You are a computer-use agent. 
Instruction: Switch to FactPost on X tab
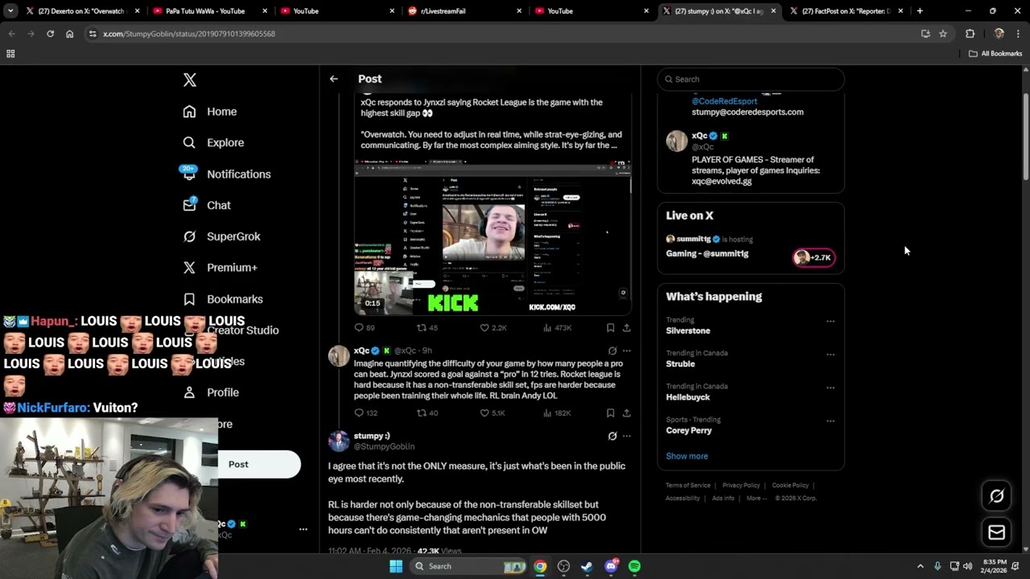click(846, 11)
